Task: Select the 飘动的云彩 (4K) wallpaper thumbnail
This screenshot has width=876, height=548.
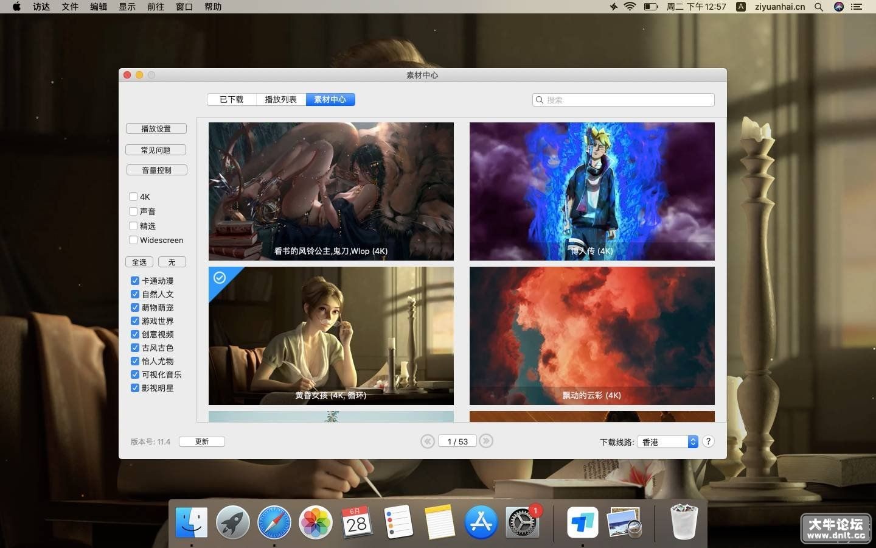Action: coord(592,335)
